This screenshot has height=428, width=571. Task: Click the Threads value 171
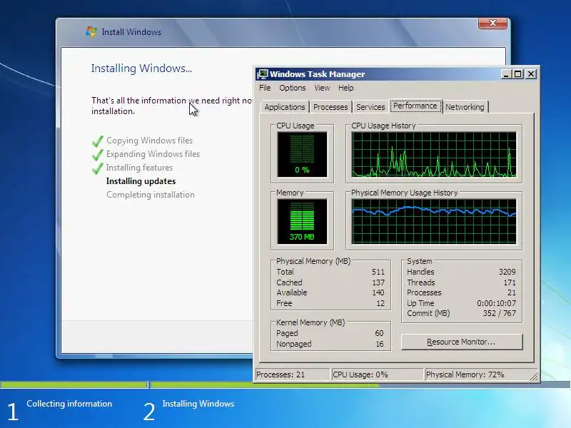[510, 282]
